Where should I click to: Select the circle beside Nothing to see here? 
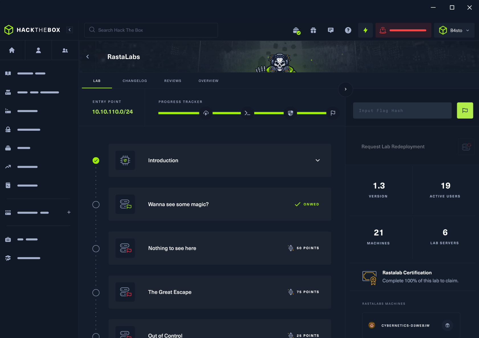pyautogui.click(x=96, y=249)
